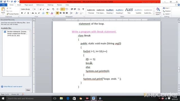
Task: Click the Select button in Editing group
Action: click(x=167, y=14)
